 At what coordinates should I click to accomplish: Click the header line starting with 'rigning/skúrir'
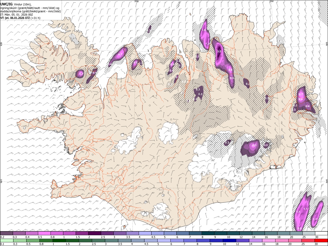click(x=30, y=8)
